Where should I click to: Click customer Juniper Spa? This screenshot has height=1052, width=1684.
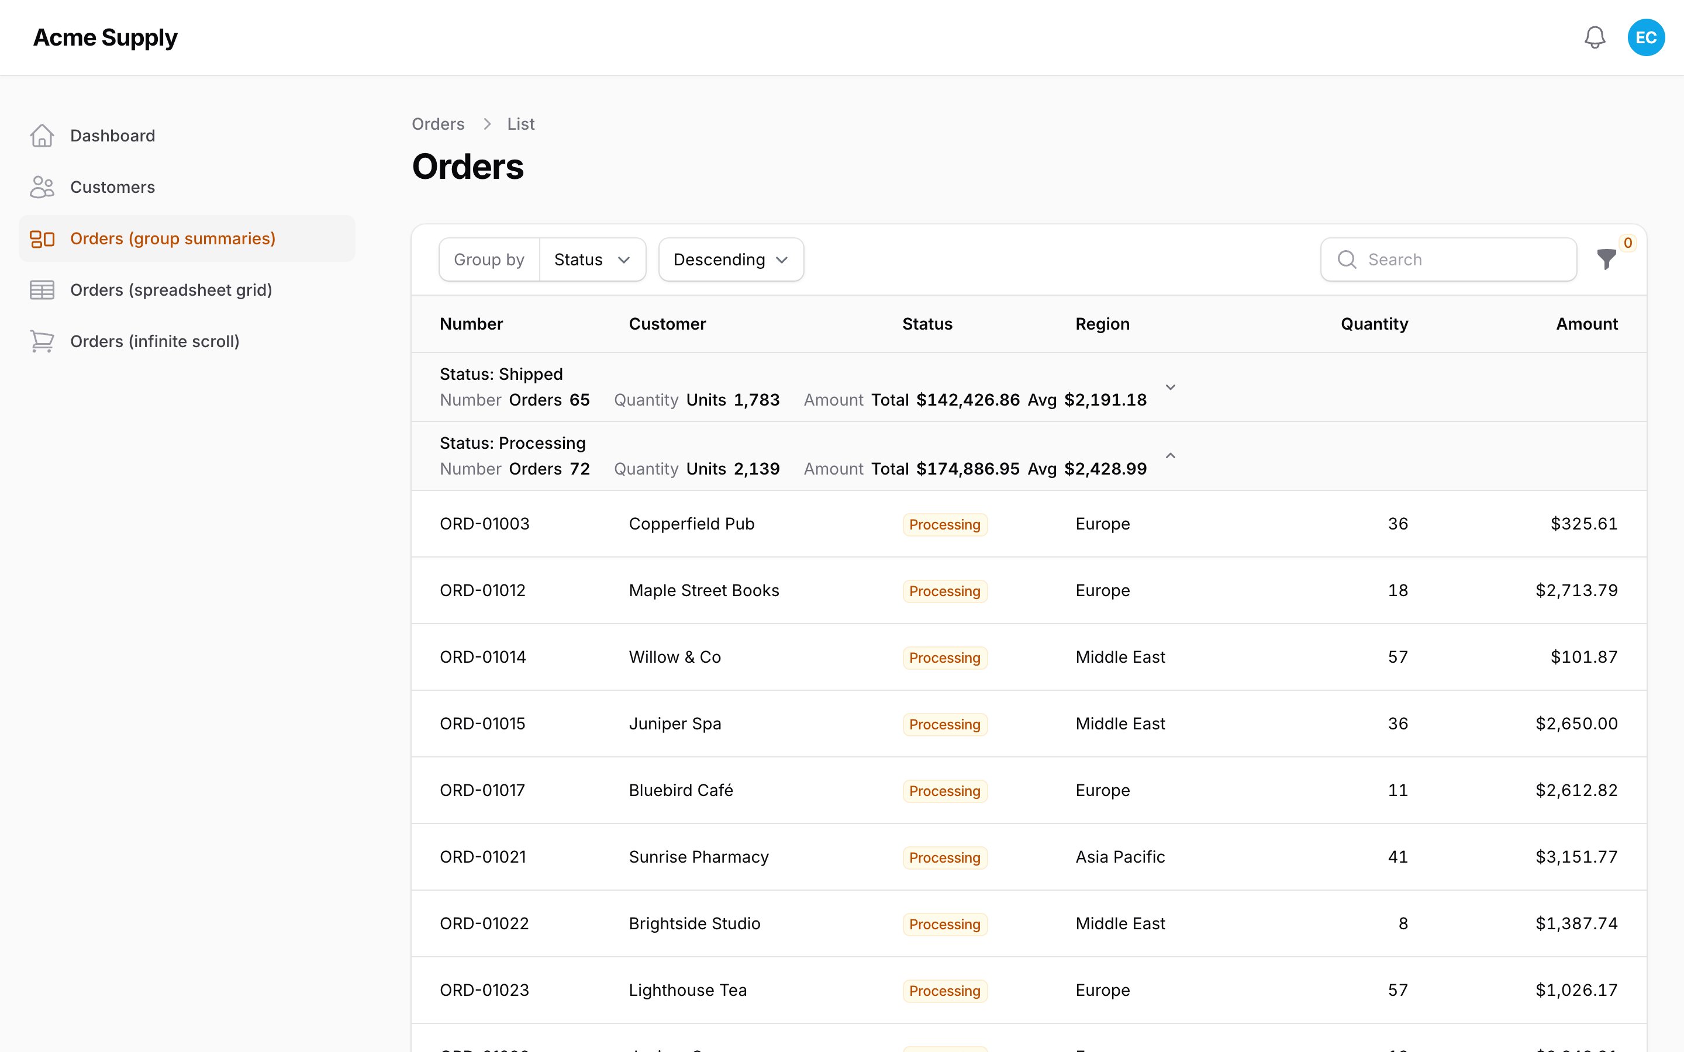pos(674,724)
